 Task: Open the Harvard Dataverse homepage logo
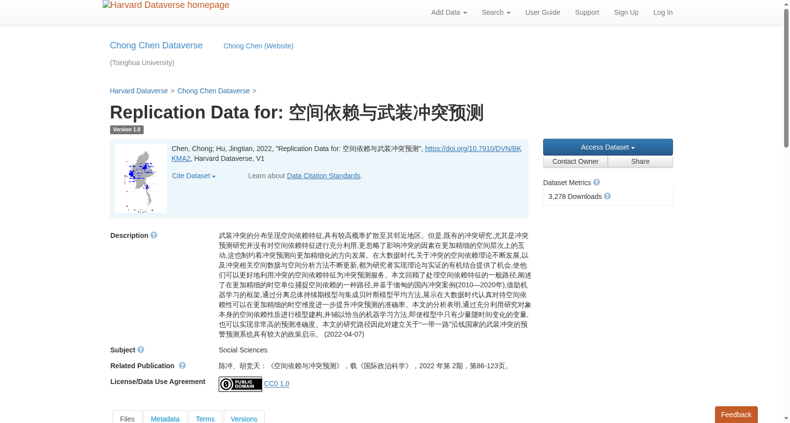click(x=166, y=5)
